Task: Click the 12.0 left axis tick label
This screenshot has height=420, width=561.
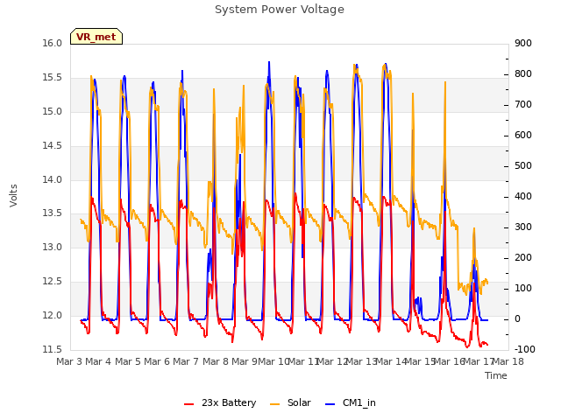Action: [52, 315]
